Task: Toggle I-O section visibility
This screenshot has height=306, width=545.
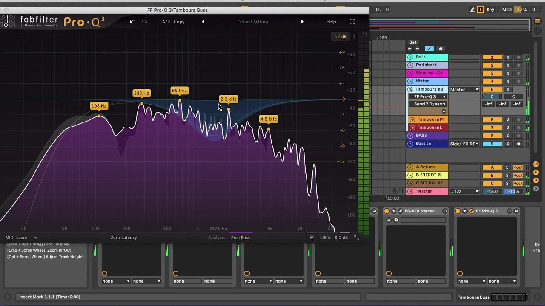Action: (536, 164)
